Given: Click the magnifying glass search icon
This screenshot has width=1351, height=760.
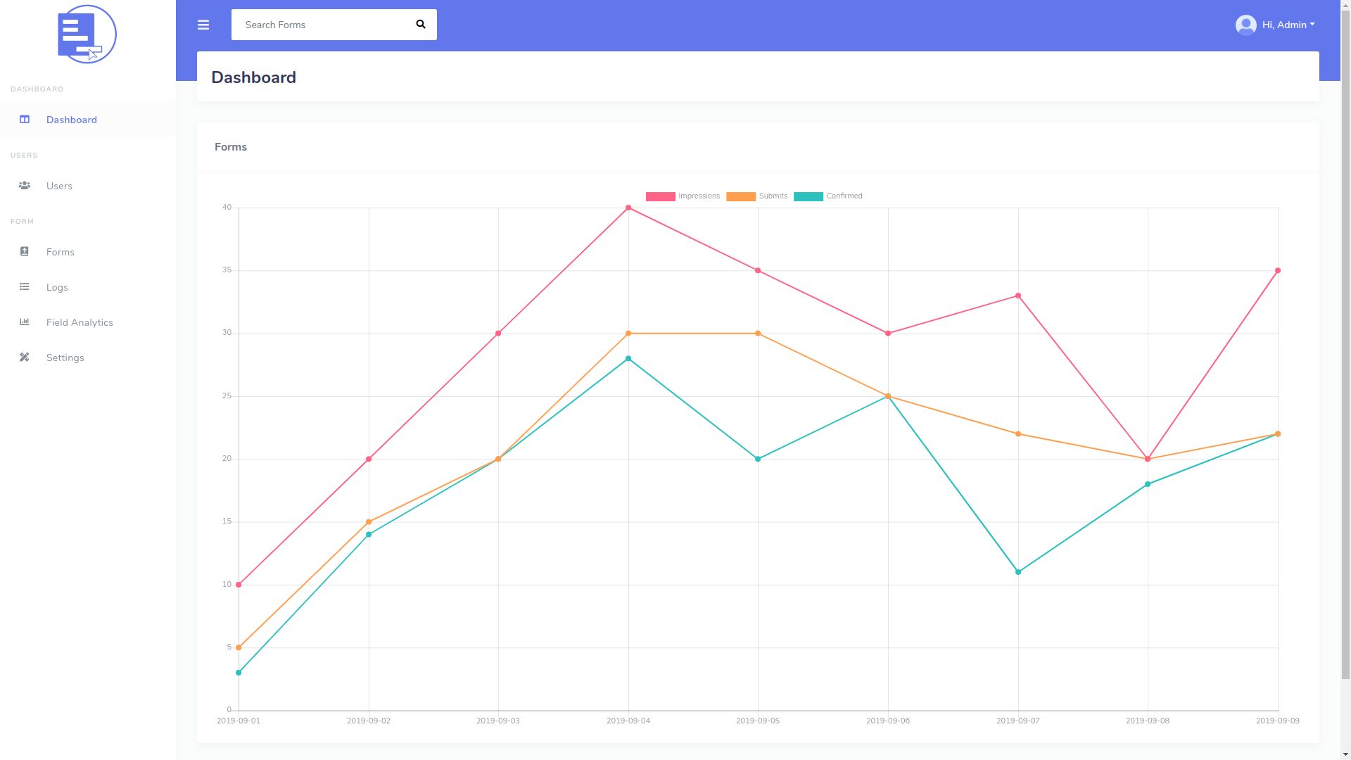Looking at the screenshot, I should [x=421, y=25].
